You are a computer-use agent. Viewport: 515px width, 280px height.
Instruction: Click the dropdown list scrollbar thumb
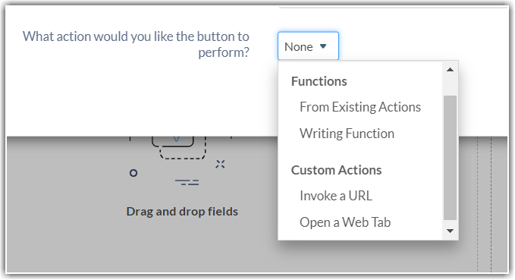(x=450, y=158)
